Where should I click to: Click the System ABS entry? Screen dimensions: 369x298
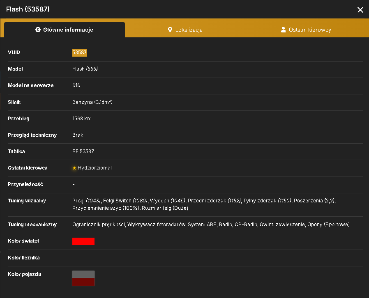click(202, 225)
